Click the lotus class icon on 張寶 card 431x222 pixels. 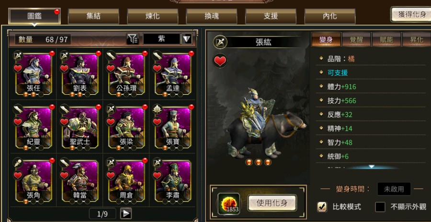157,109
